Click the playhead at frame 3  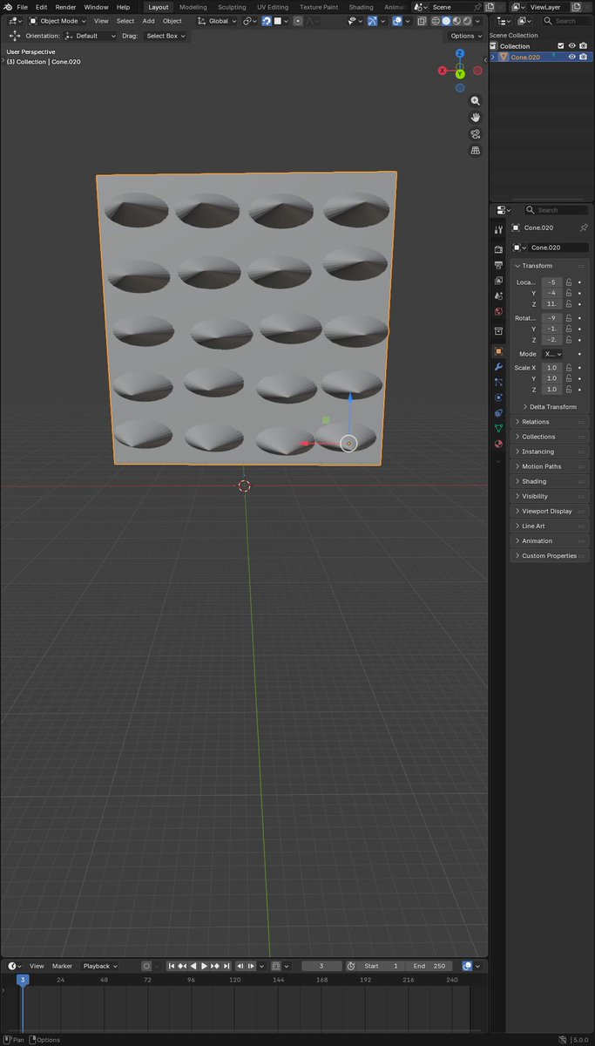[23, 981]
